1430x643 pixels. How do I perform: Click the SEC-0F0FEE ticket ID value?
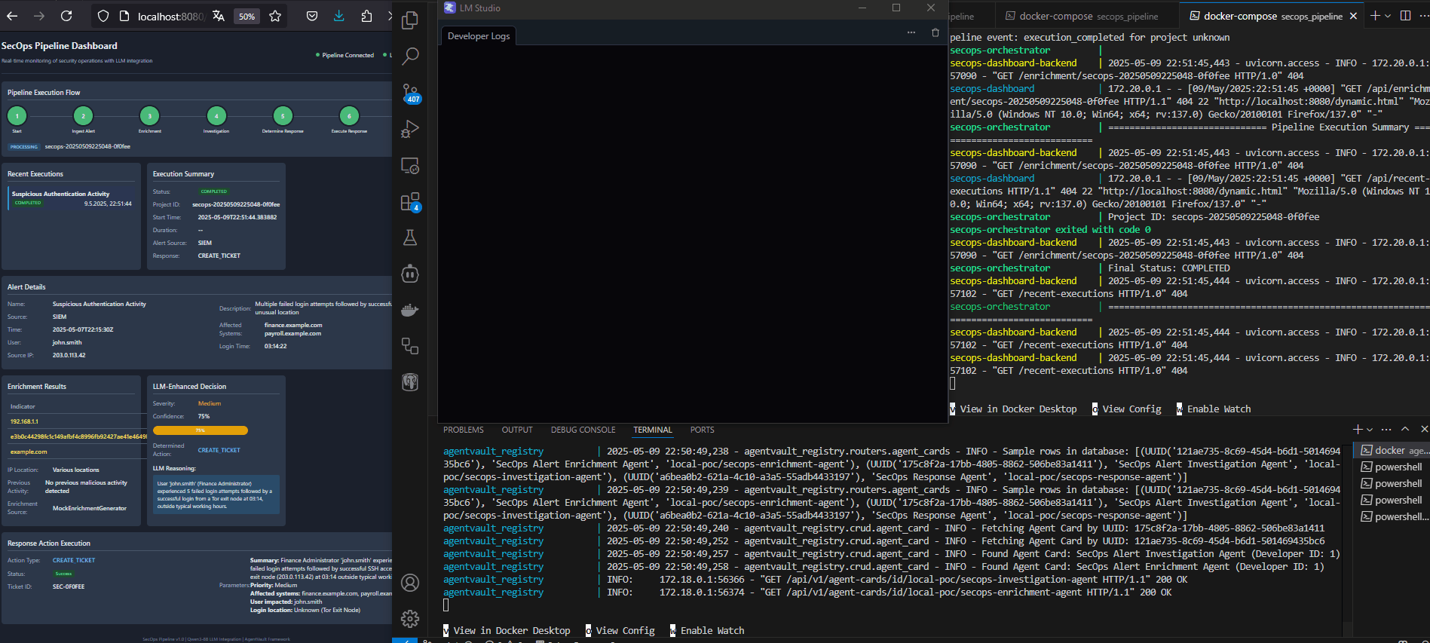[69, 586]
